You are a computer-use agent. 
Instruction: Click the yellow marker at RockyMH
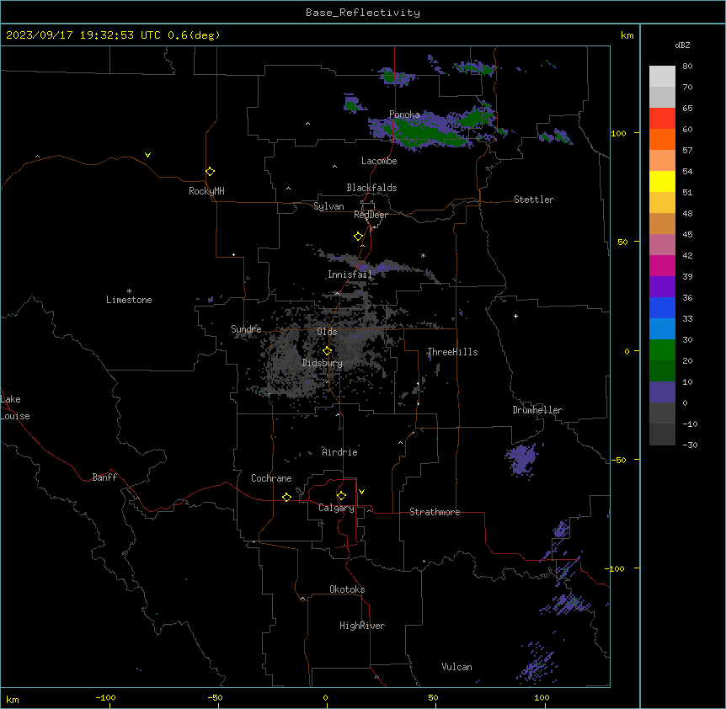click(x=210, y=172)
